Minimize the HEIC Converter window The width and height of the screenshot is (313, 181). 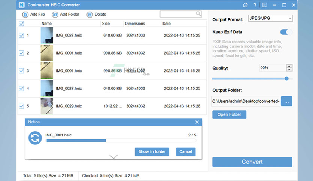click(274, 5)
